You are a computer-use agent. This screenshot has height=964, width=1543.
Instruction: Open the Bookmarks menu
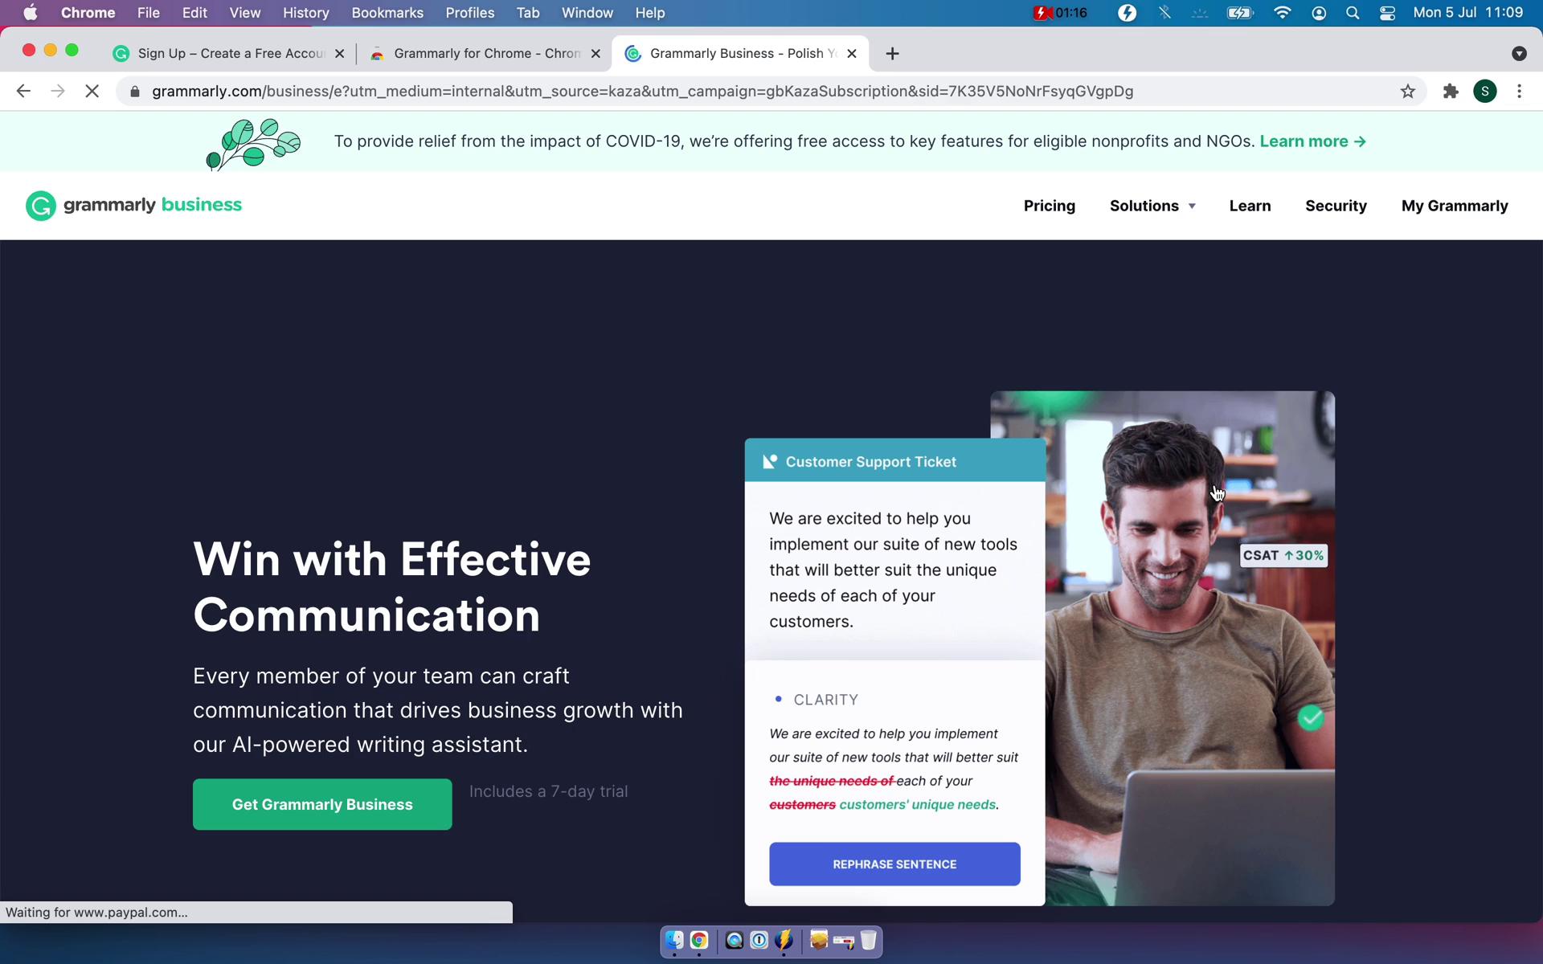(x=387, y=13)
